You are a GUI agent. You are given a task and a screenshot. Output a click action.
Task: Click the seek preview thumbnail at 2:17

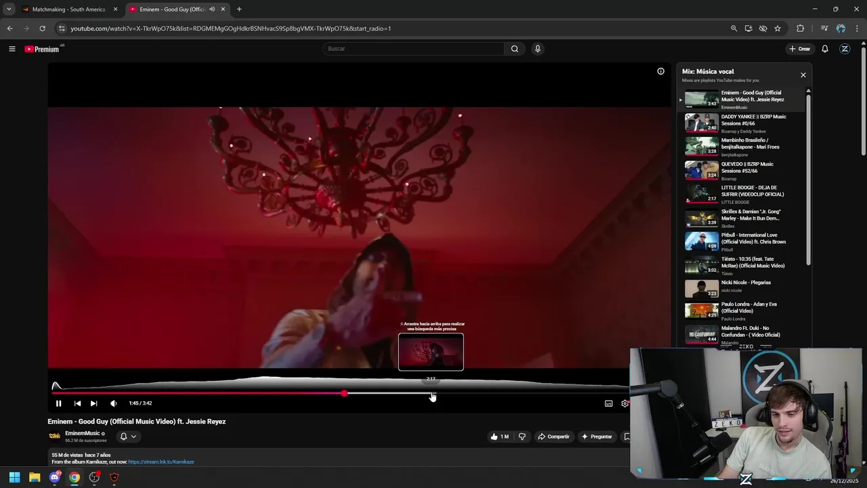(431, 352)
